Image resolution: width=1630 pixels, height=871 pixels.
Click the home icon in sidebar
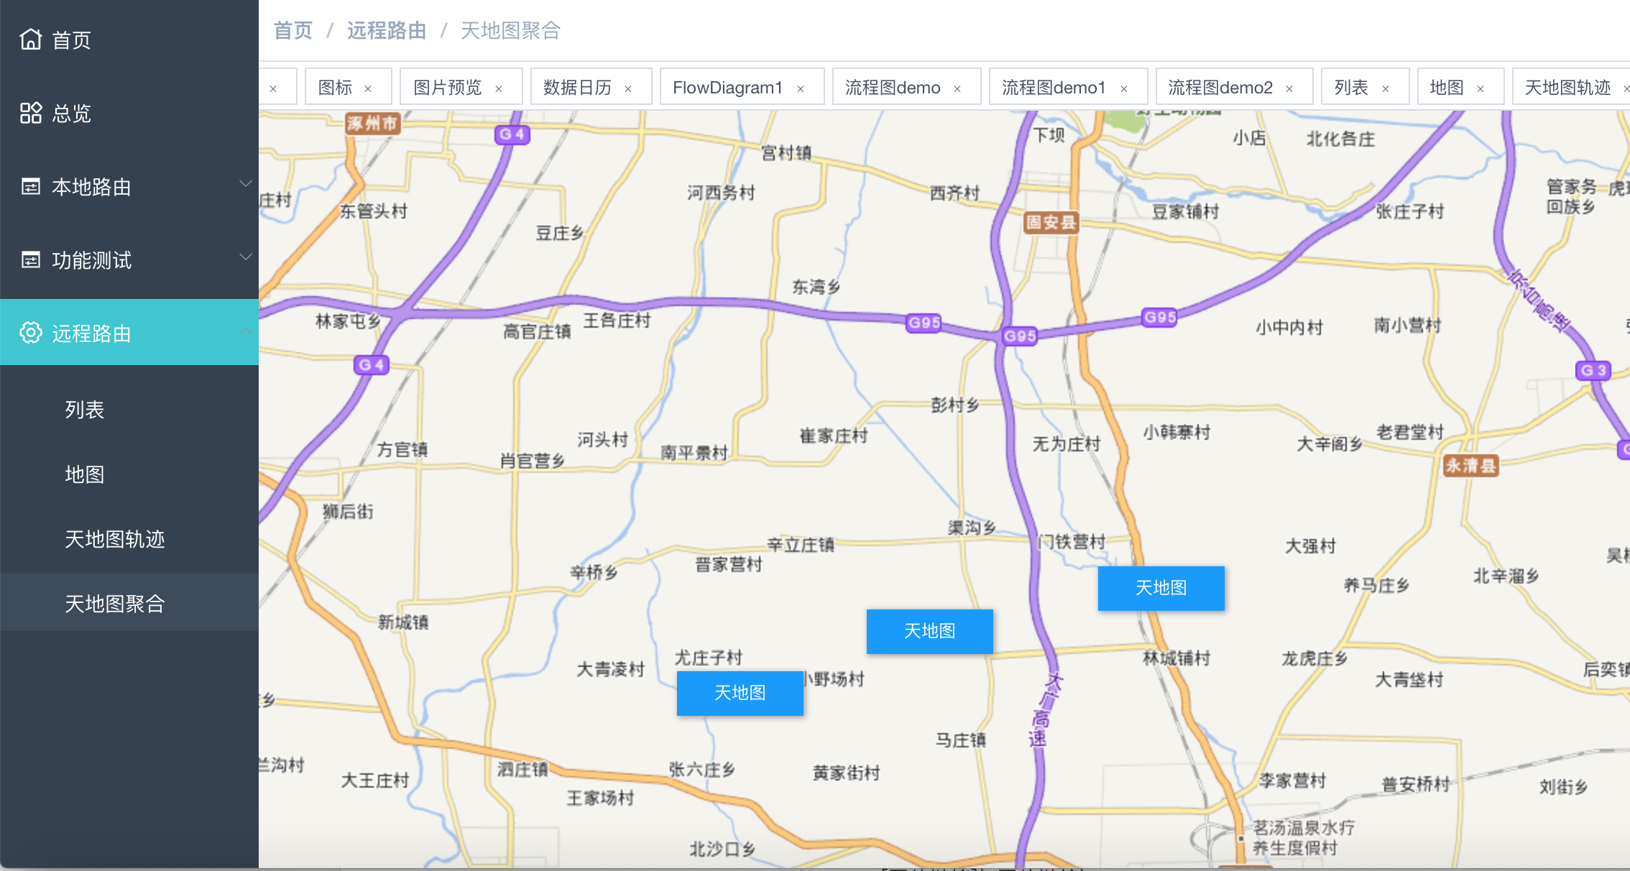pyautogui.click(x=30, y=40)
